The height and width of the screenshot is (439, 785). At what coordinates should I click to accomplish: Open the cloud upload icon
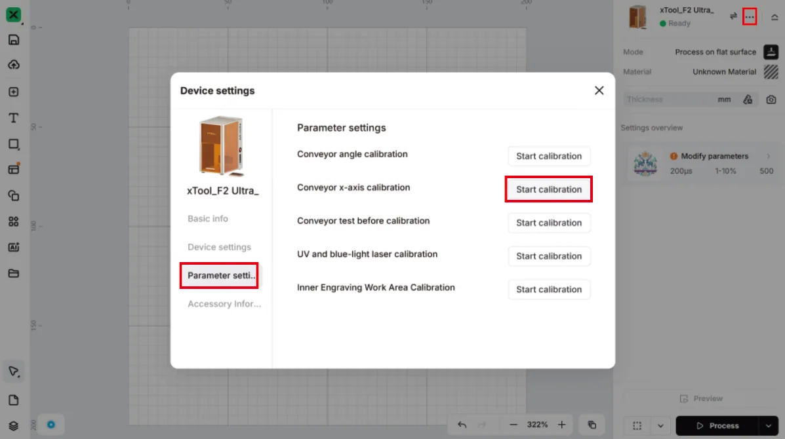point(14,65)
